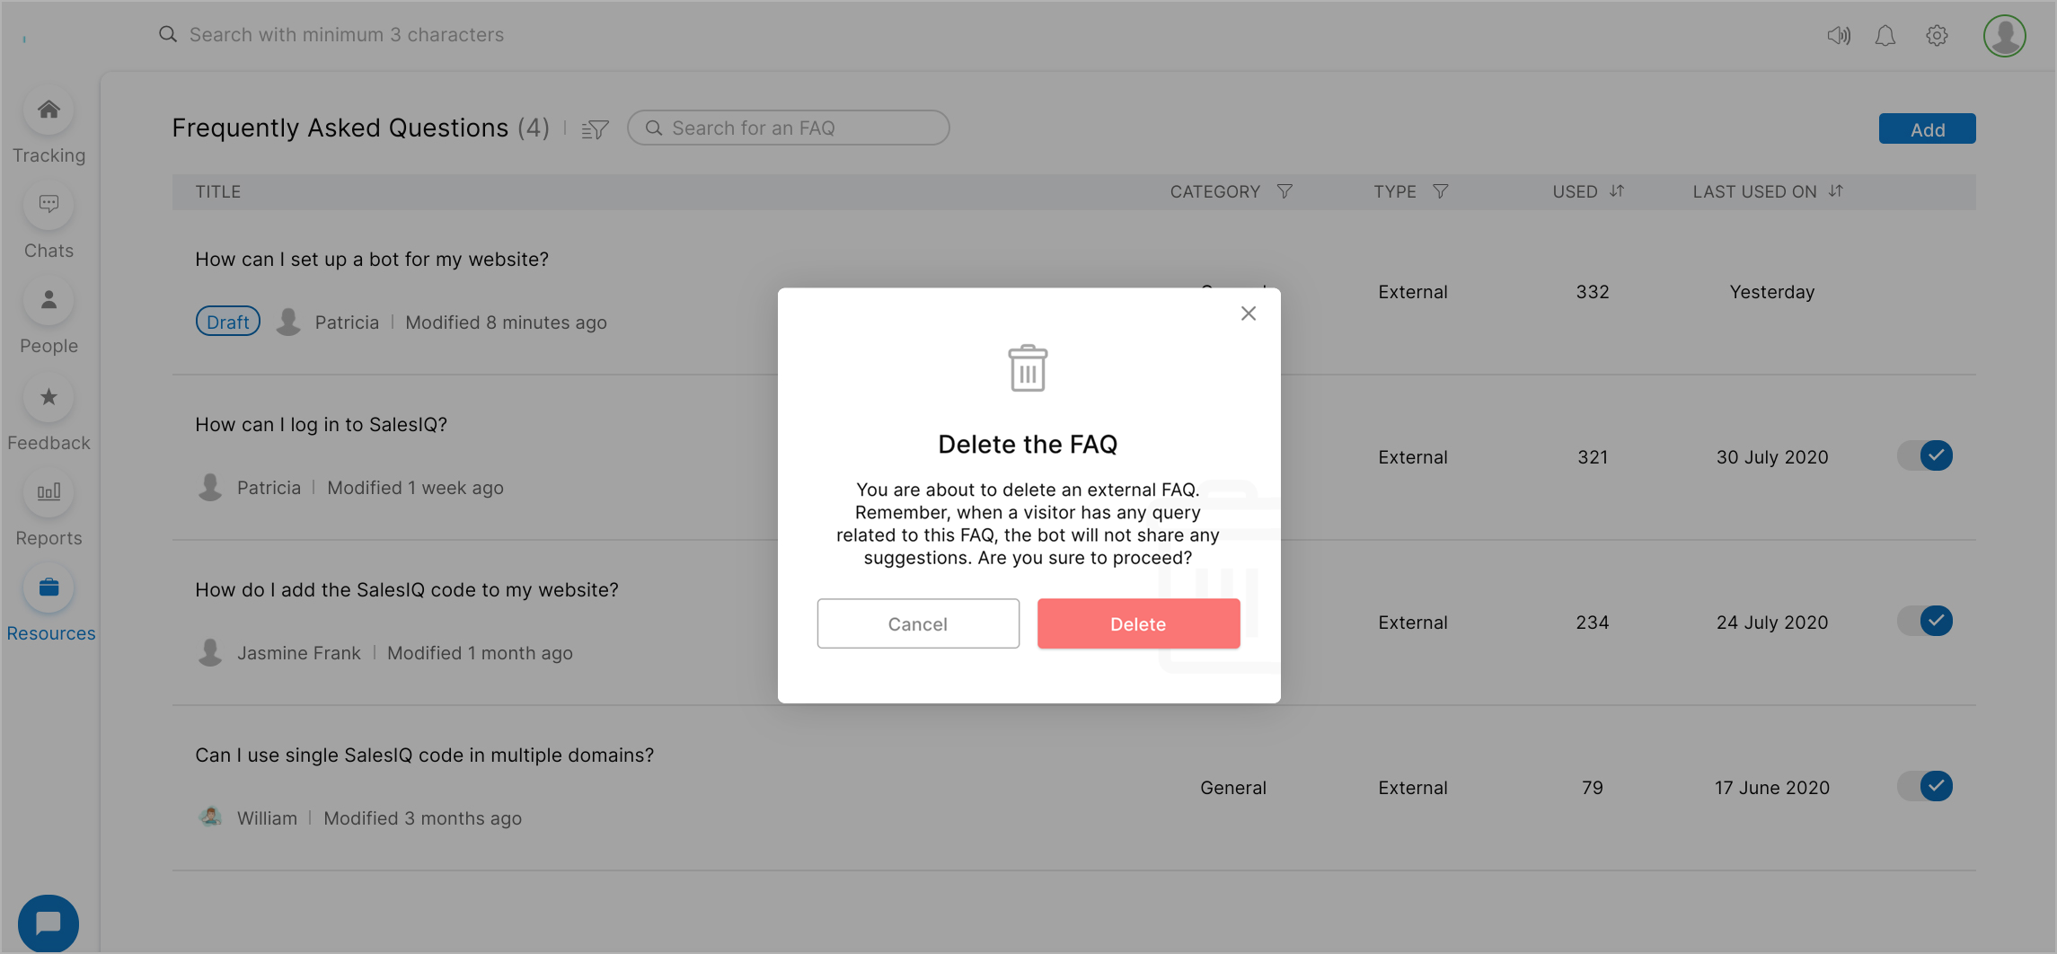Open the FAQ list filter icon
The image size is (2057, 954).
[595, 129]
